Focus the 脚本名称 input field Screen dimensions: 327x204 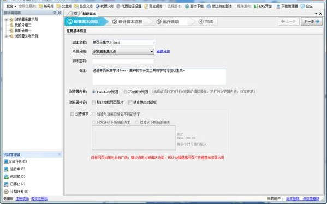(x=123, y=43)
